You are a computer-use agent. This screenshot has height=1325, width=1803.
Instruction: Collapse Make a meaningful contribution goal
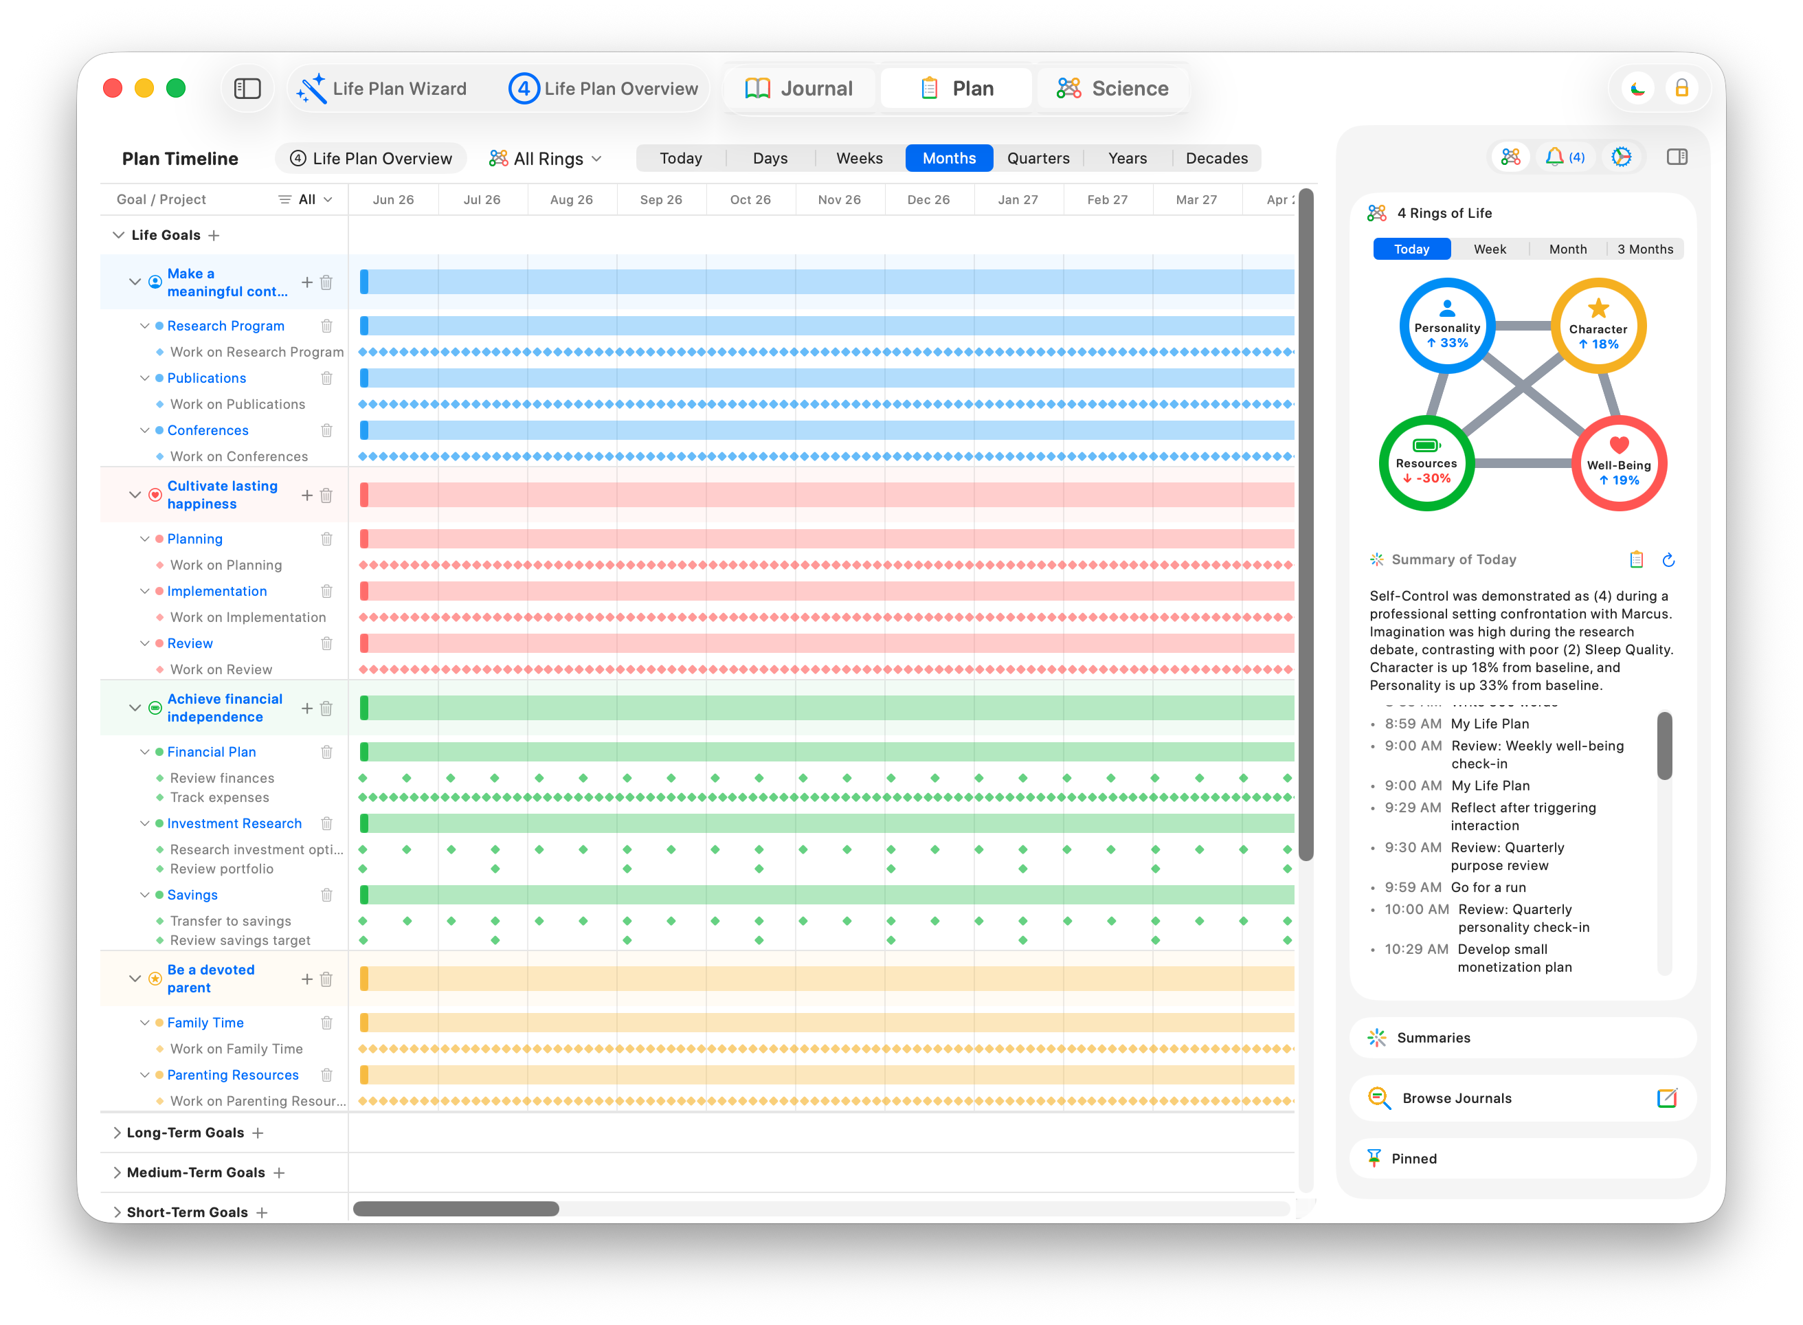pos(135,282)
